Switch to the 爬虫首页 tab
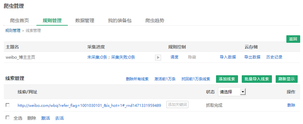This screenshot has width=303, height=124. 19,21
